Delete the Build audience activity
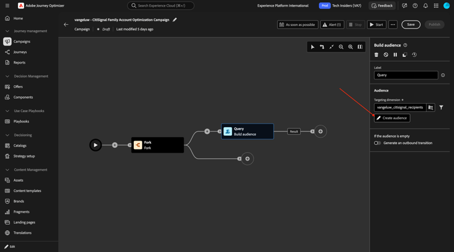Image resolution: width=454 pixels, height=252 pixels. pyautogui.click(x=377, y=55)
